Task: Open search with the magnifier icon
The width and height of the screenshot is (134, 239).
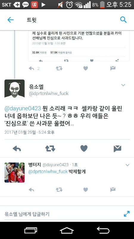Action: point(123,20)
